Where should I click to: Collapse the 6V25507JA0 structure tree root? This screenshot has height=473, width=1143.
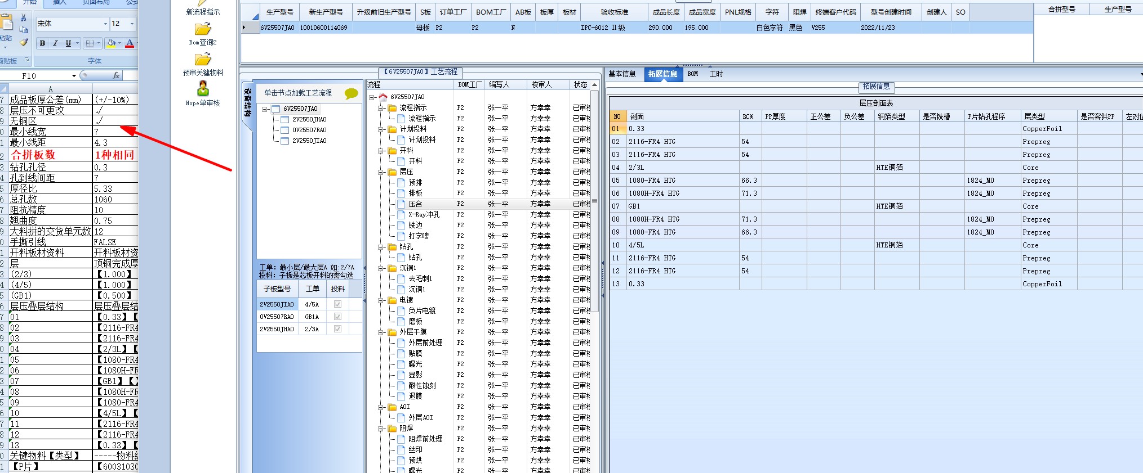point(265,109)
